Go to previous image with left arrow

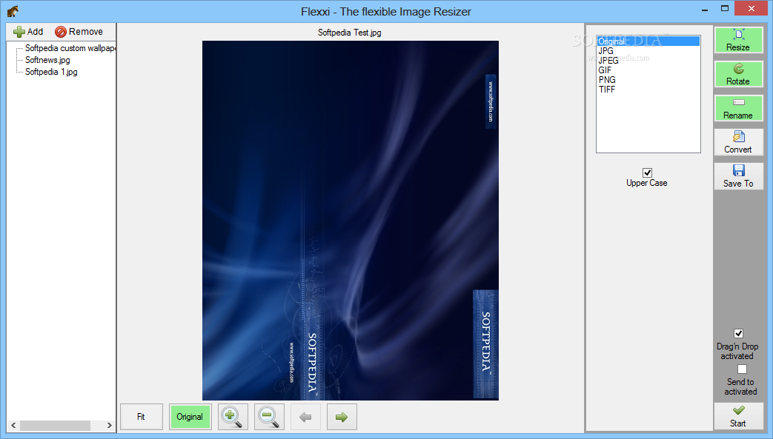[305, 417]
